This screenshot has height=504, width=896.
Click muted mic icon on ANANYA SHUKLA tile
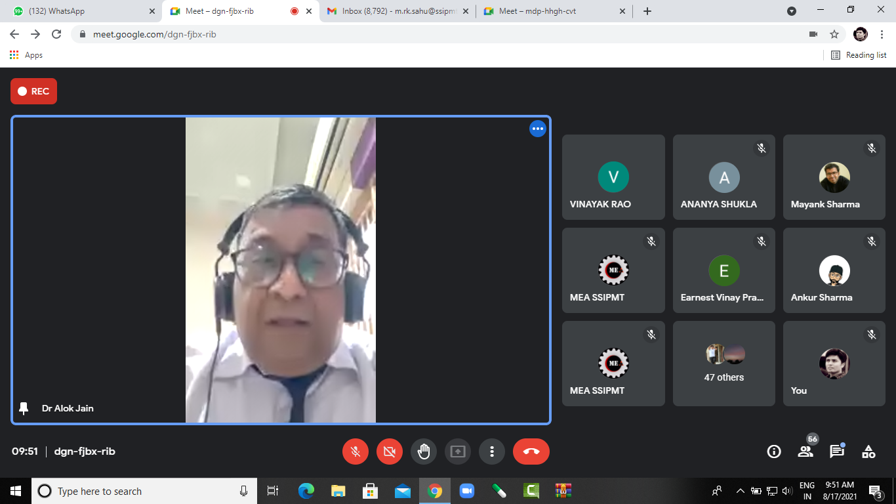click(762, 148)
